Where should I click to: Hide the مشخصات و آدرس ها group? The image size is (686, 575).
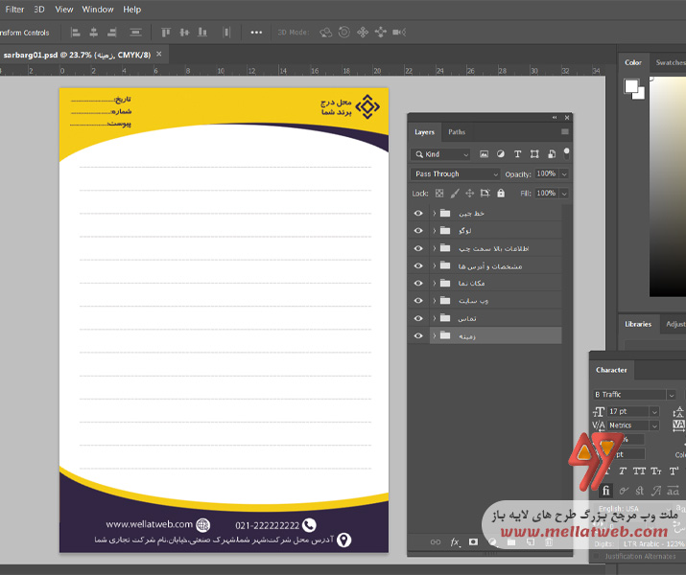click(x=418, y=265)
